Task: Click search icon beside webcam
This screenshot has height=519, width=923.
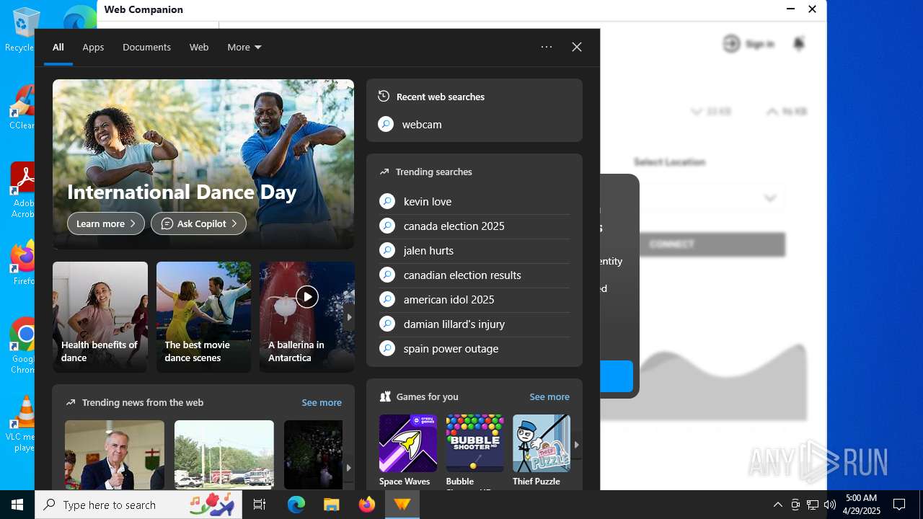Action: (387, 125)
